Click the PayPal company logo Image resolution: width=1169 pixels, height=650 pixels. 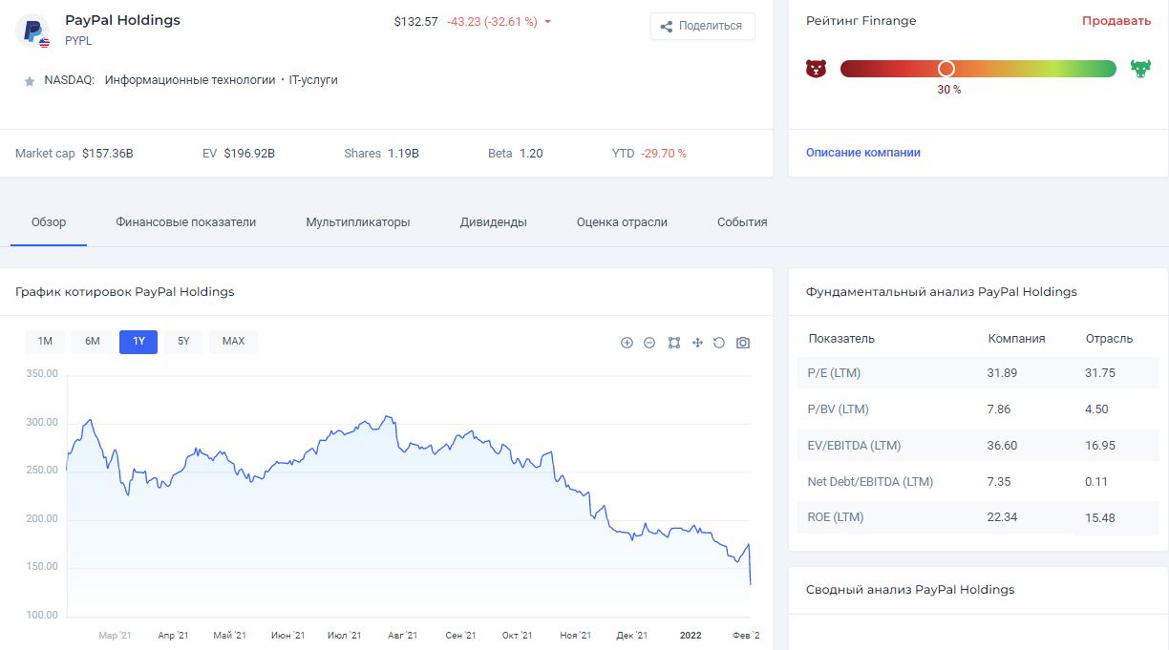coord(32,31)
